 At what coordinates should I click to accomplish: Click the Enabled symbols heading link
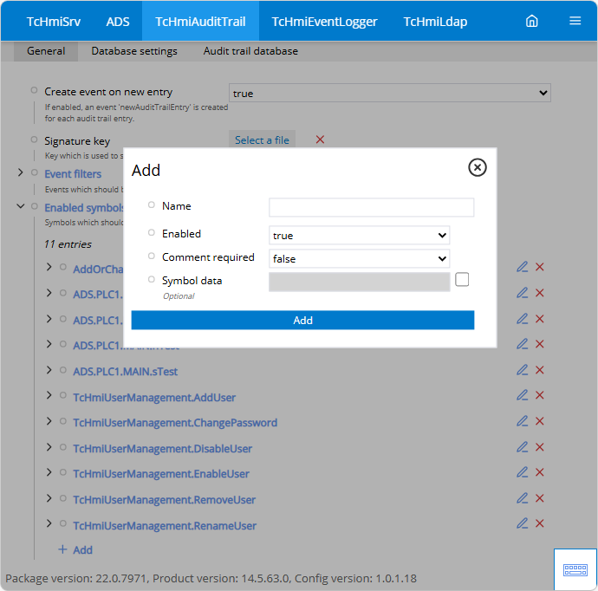[84, 207]
